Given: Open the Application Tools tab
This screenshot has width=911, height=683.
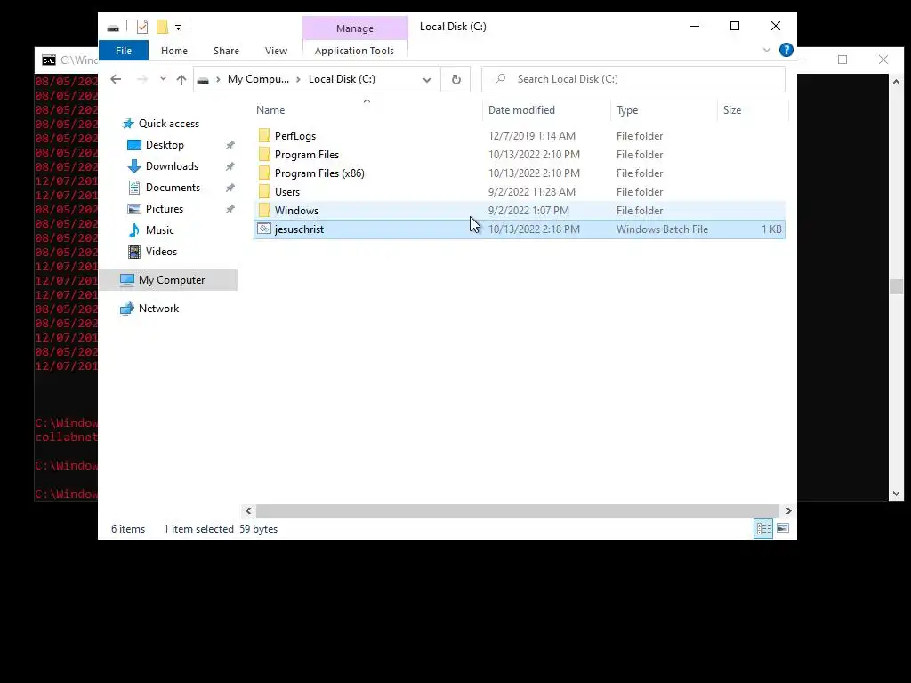Looking at the screenshot, I should (x=354, y=51).
